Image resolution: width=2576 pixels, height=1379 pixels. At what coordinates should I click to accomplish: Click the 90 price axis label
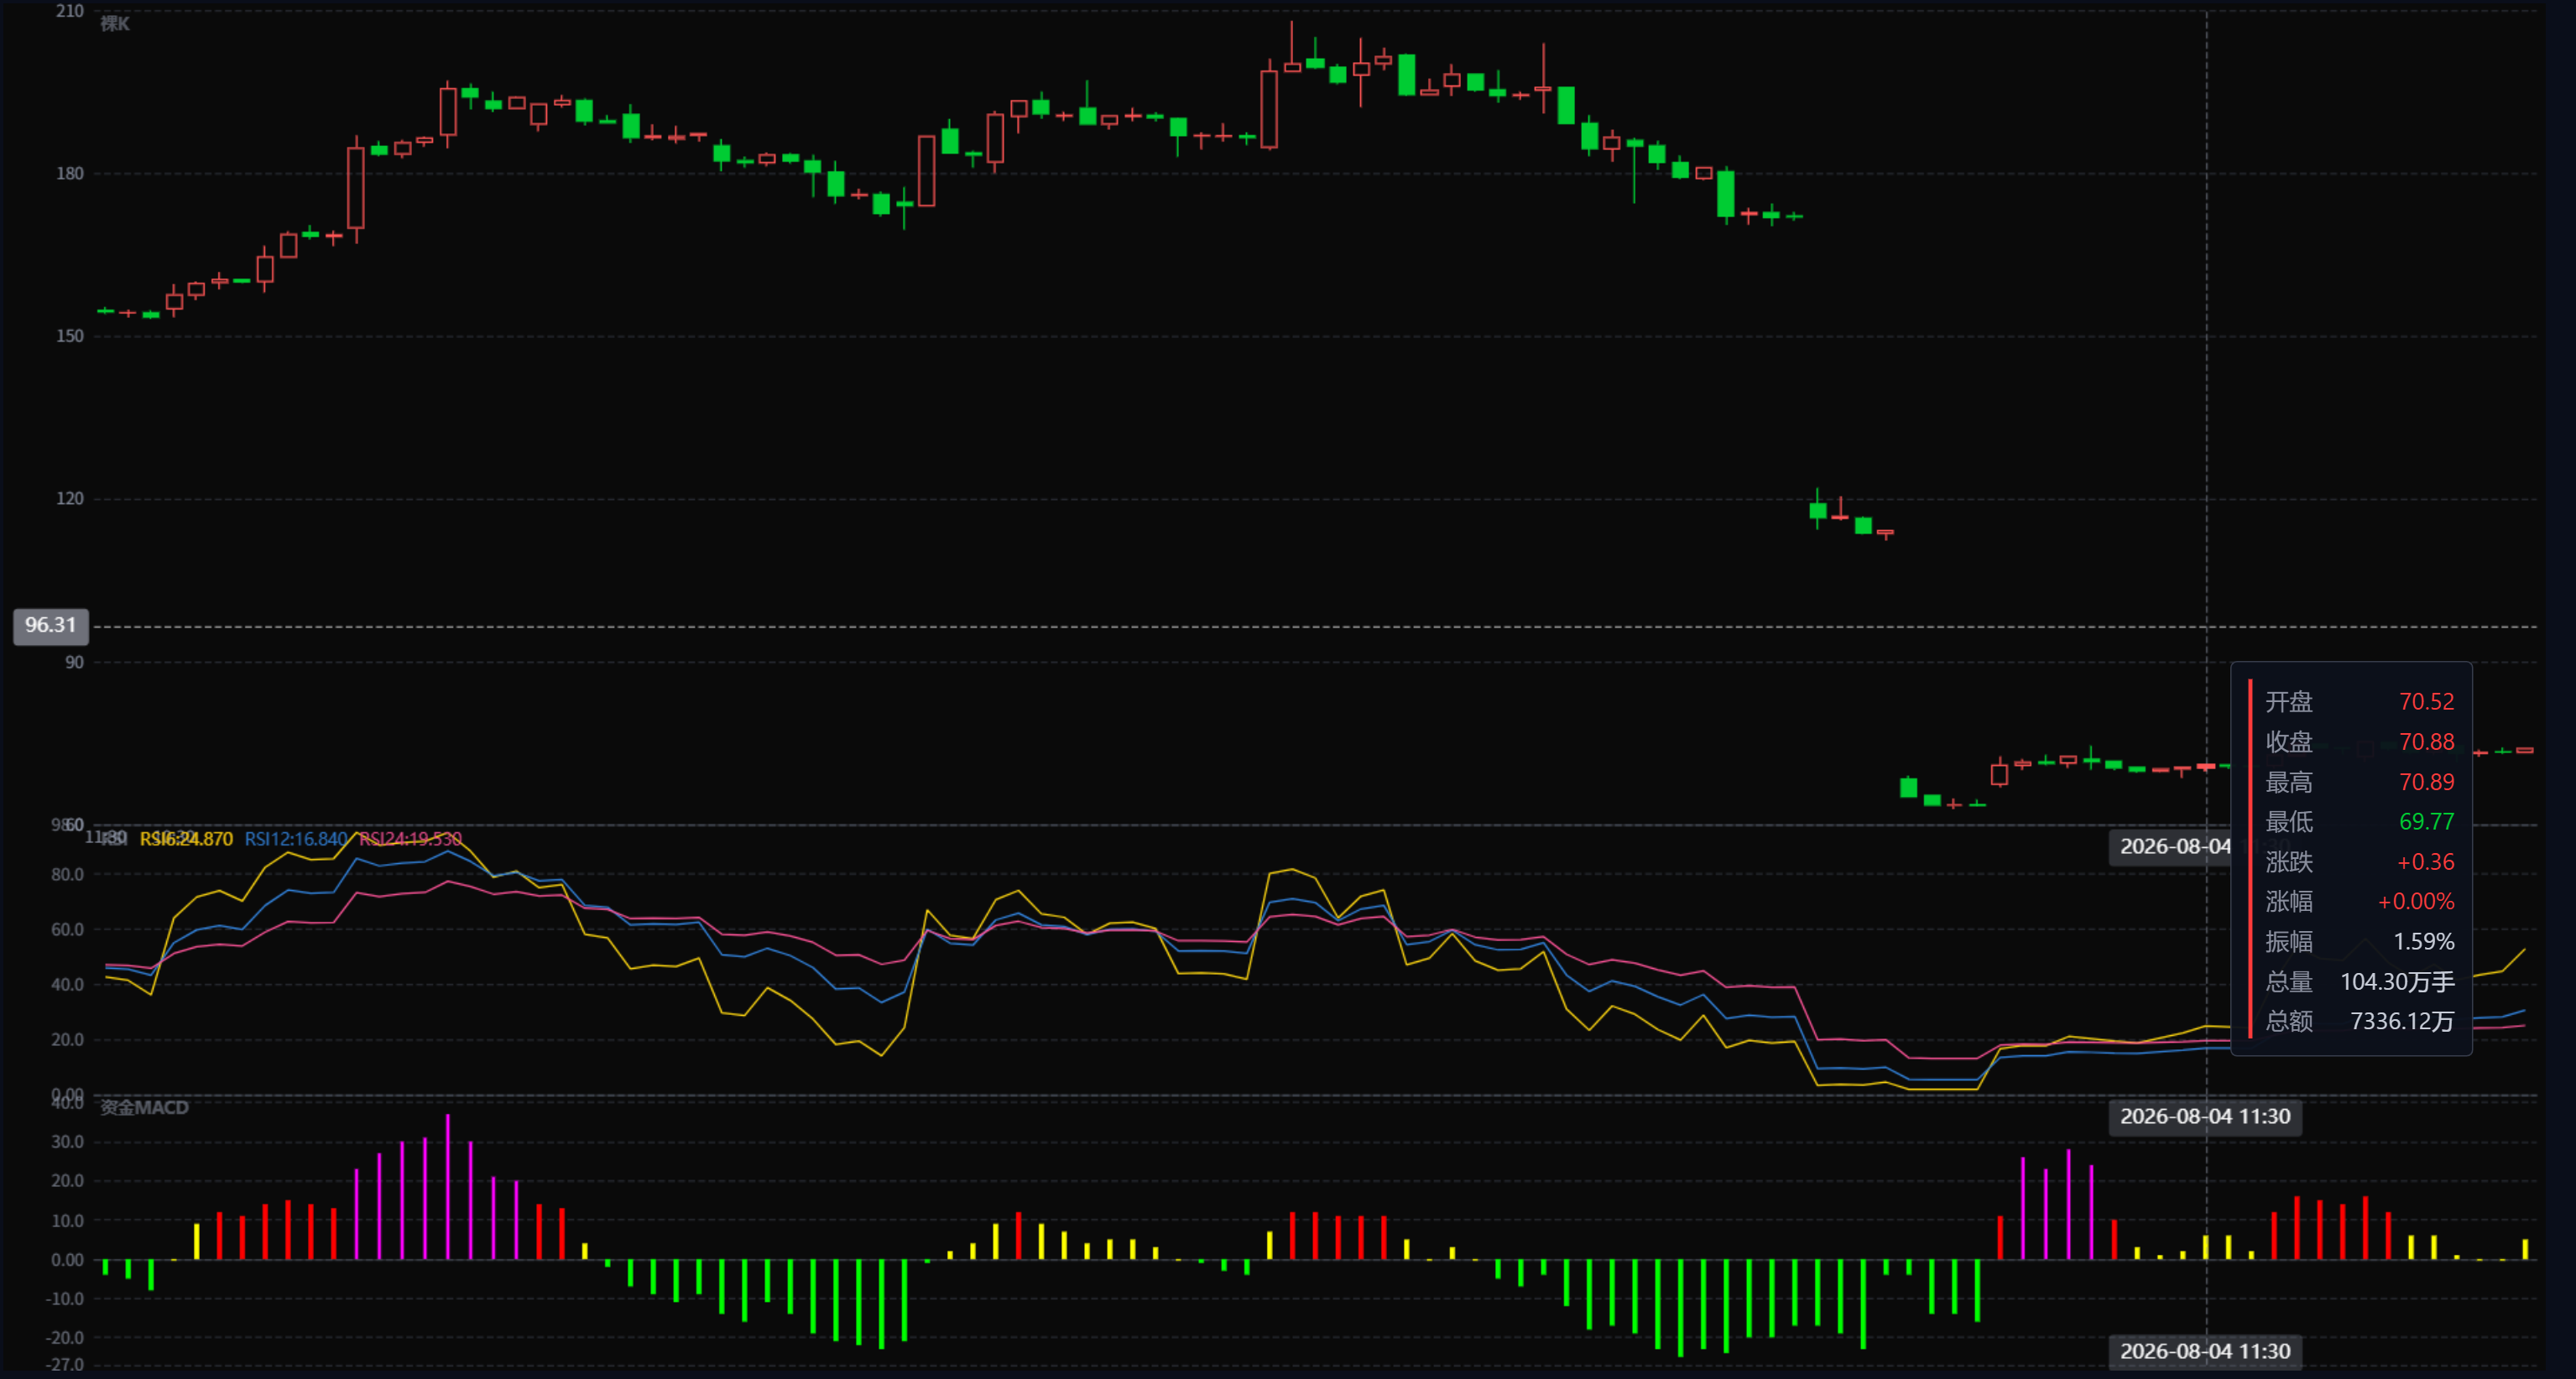click(75, 662)
